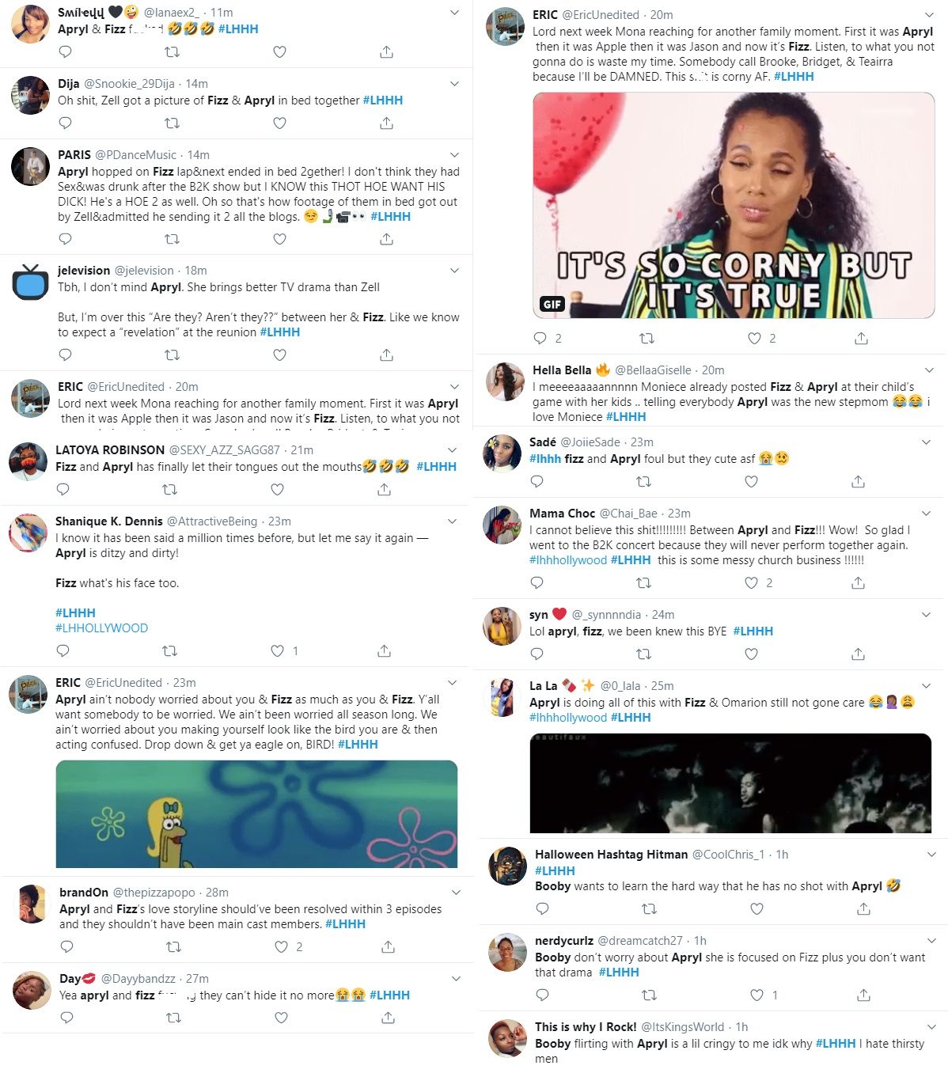This screenshot has height=1073, width=948.
Task: Open the options chevron on Dija's tweet
Action: 455,83
